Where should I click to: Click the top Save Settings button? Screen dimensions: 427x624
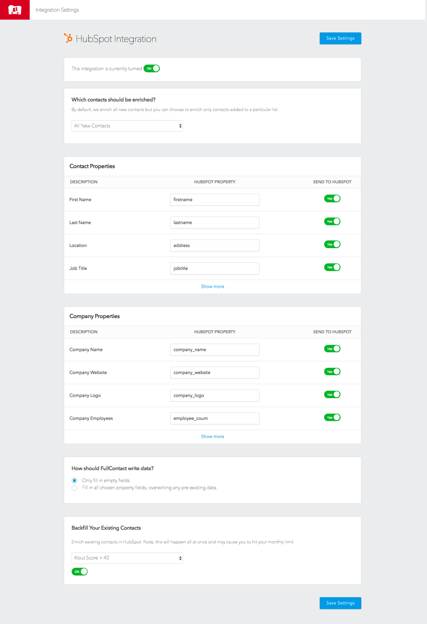[340, 38]
